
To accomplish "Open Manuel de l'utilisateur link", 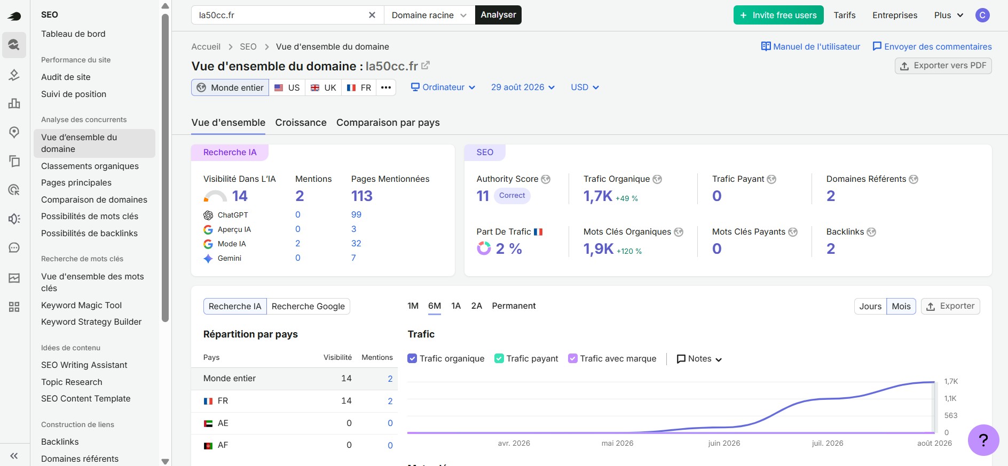I will click(810, 46).
